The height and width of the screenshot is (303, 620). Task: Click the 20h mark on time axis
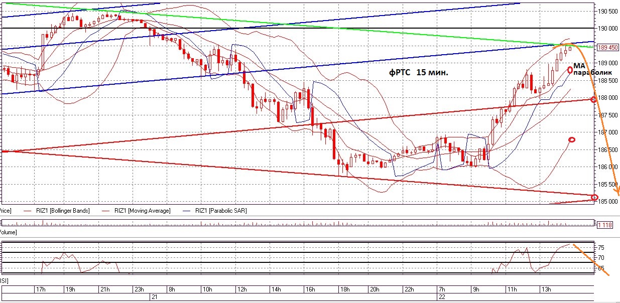tap(374, 289)
